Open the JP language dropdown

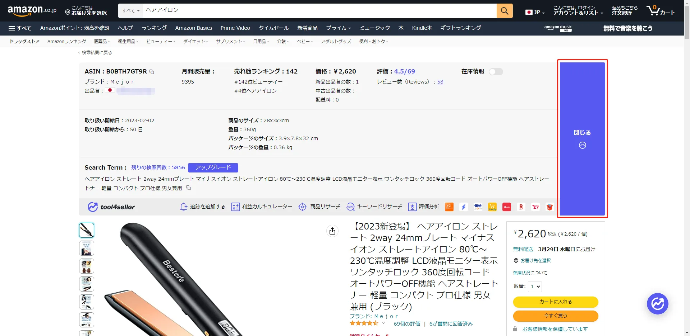coord(535,12)
